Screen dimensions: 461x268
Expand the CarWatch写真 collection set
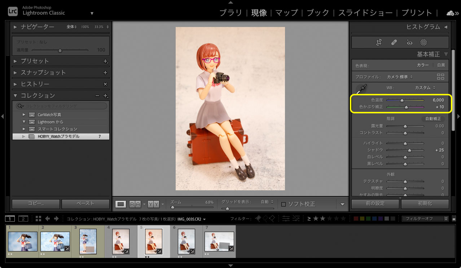(x=24, y=115)
